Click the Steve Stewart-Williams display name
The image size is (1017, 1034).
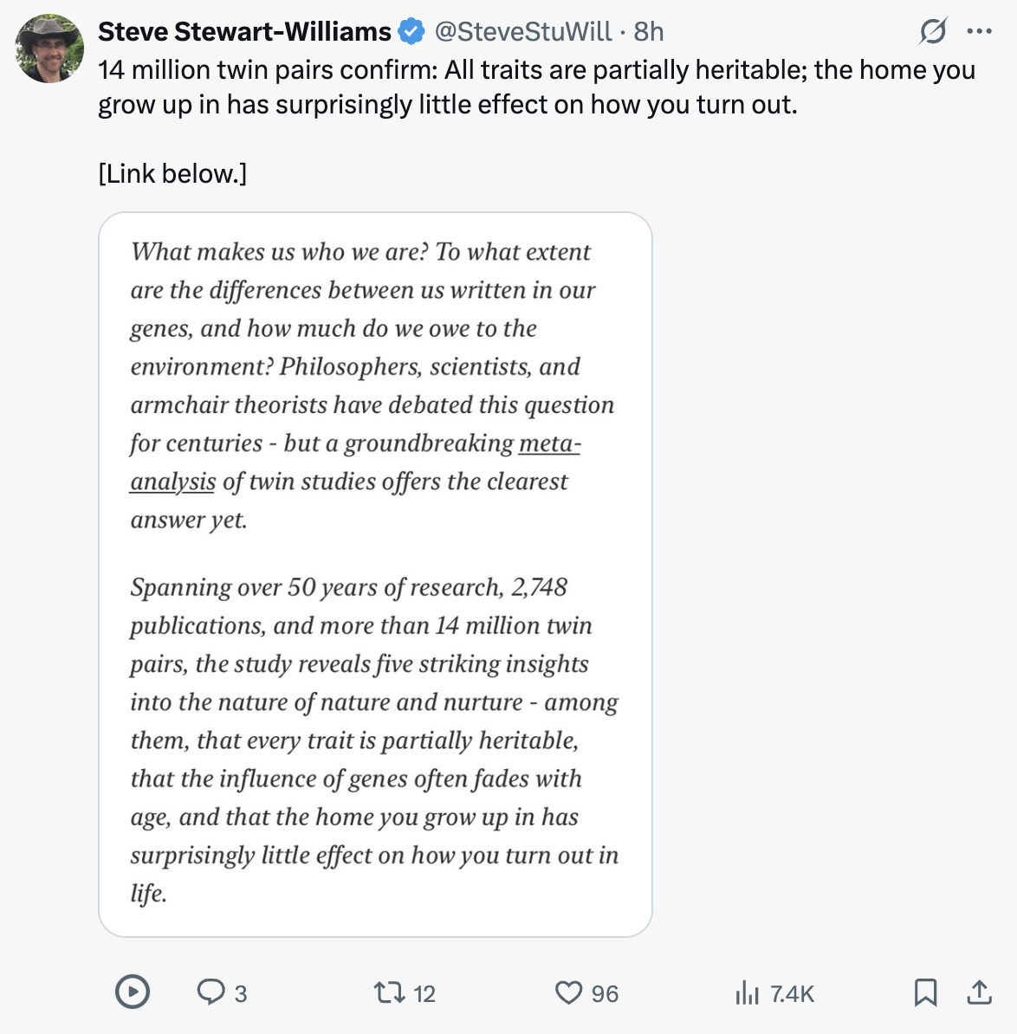pyautogui.click(x=244, y=32)
